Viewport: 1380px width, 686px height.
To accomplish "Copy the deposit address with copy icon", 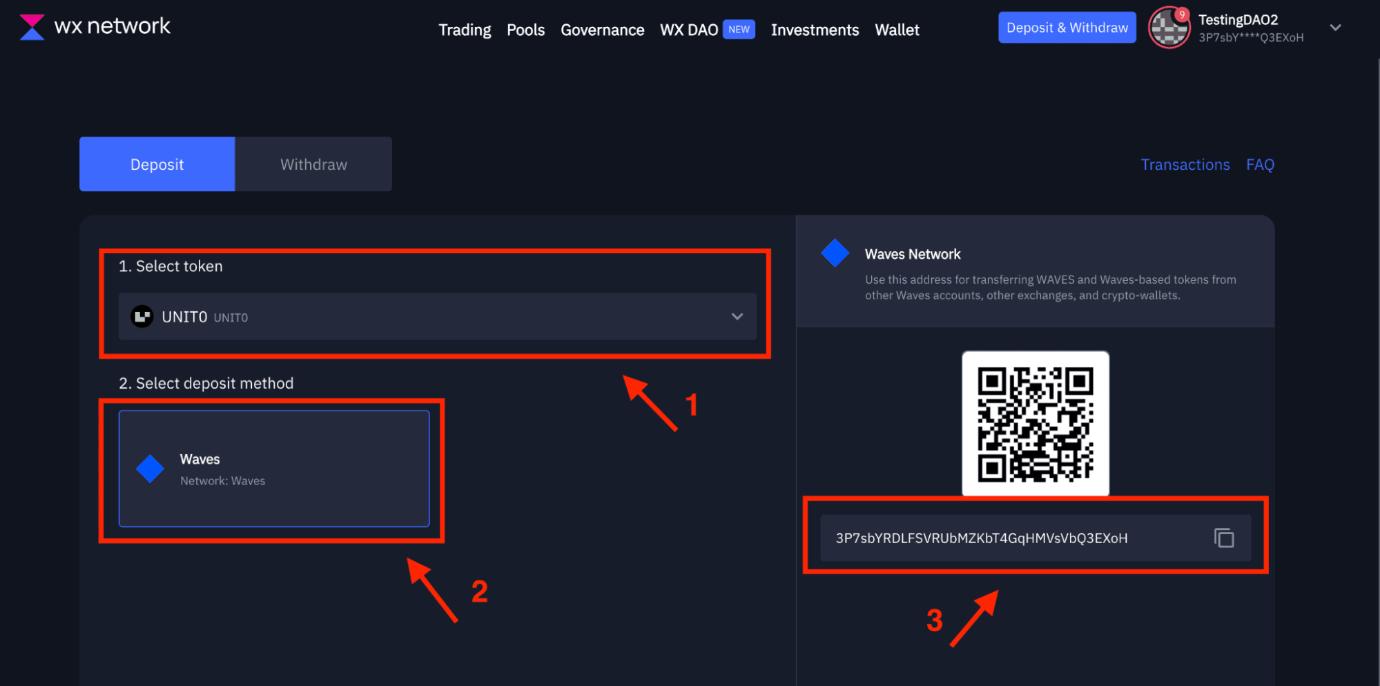I will click(x=1224, y=538).
